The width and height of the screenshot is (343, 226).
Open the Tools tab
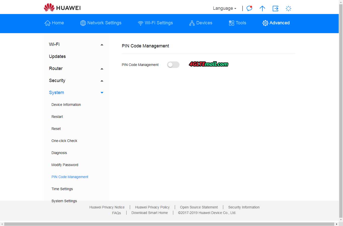point(237,23)
